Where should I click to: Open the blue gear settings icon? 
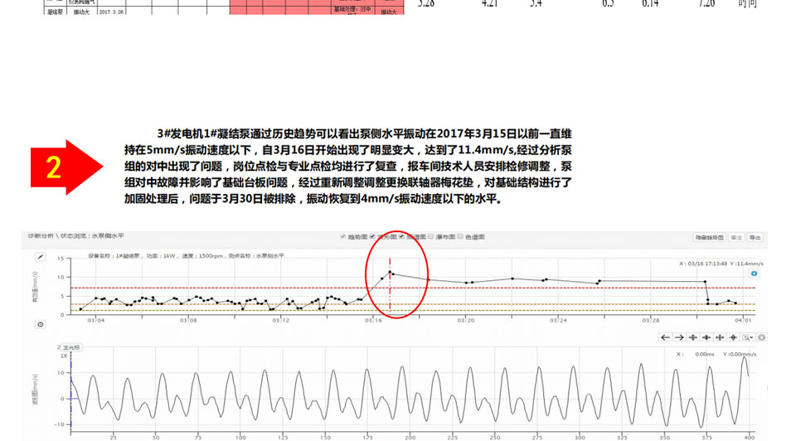pos(754,273)
